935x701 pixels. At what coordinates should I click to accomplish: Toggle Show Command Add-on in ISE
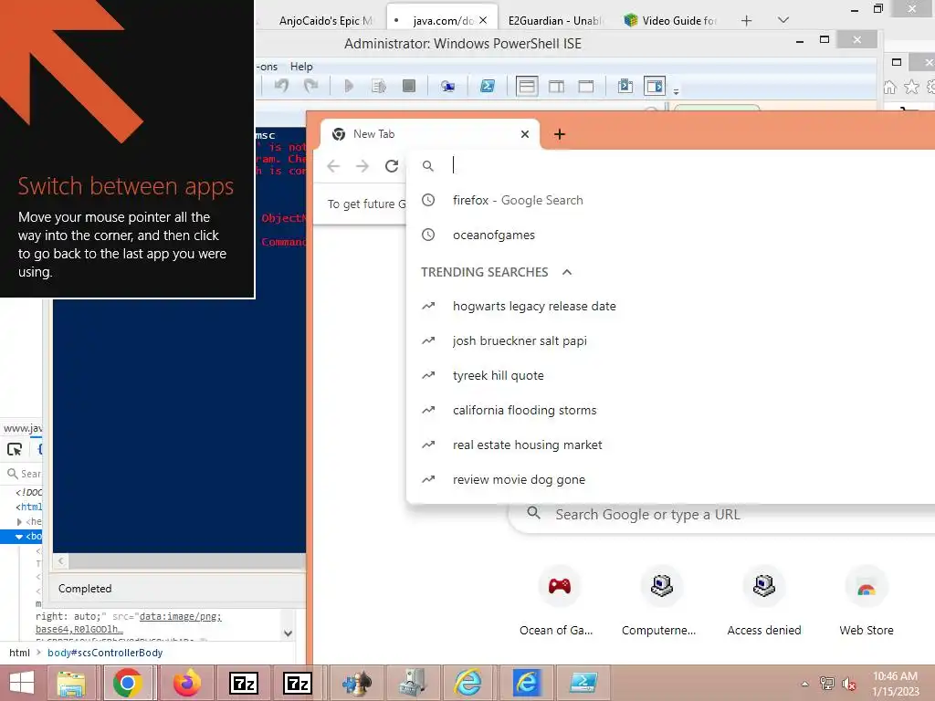tap(654, 86)
